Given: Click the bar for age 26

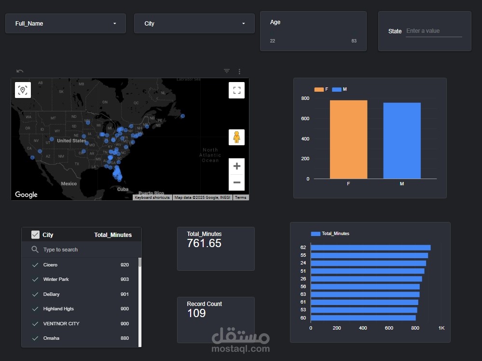Looking at the screenshot, I should 366,279.
